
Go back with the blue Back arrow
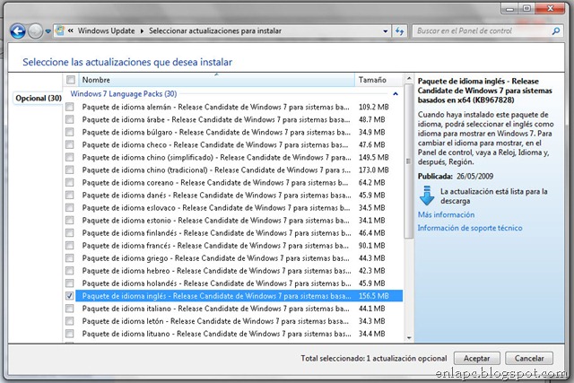click(18, 31)
